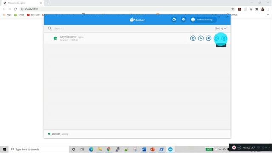
Task: Open Chrome three-dot menu
Action: click(x=268, y=9)
